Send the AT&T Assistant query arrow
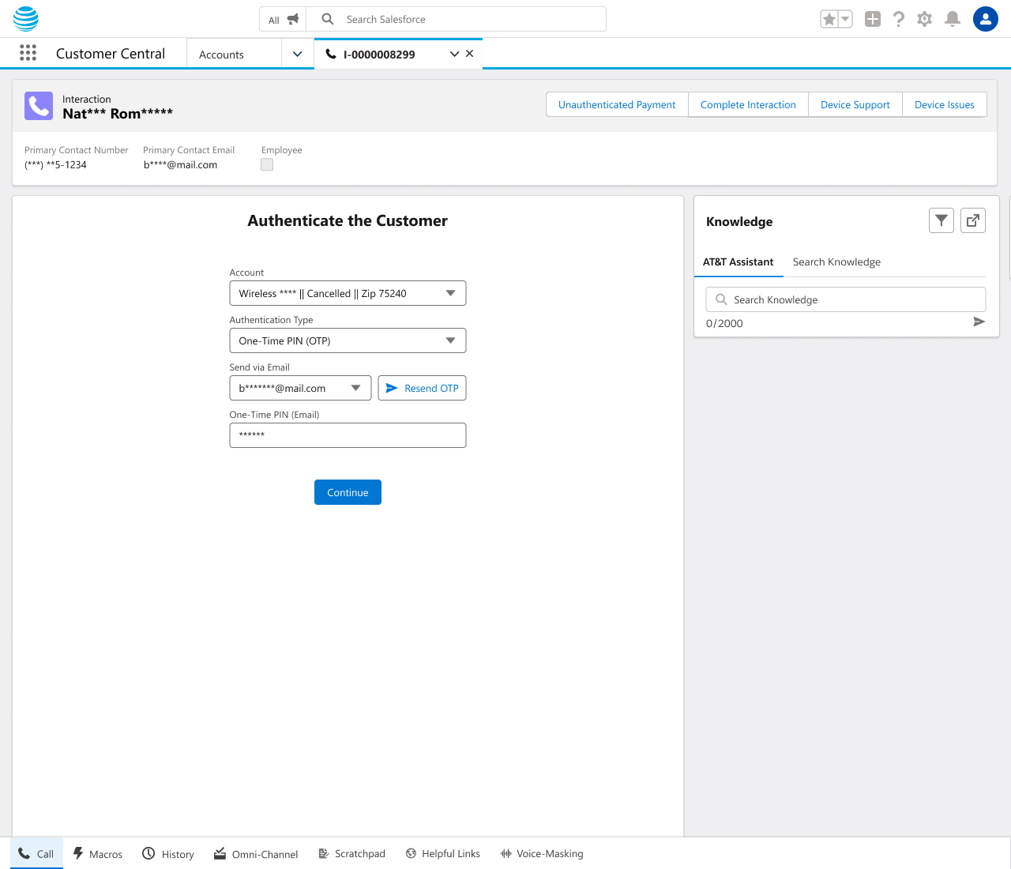 click(979, 322)
